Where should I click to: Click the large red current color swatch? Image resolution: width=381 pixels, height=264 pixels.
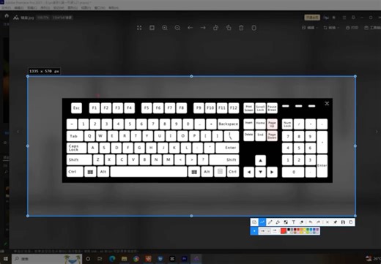click(284, 231)
